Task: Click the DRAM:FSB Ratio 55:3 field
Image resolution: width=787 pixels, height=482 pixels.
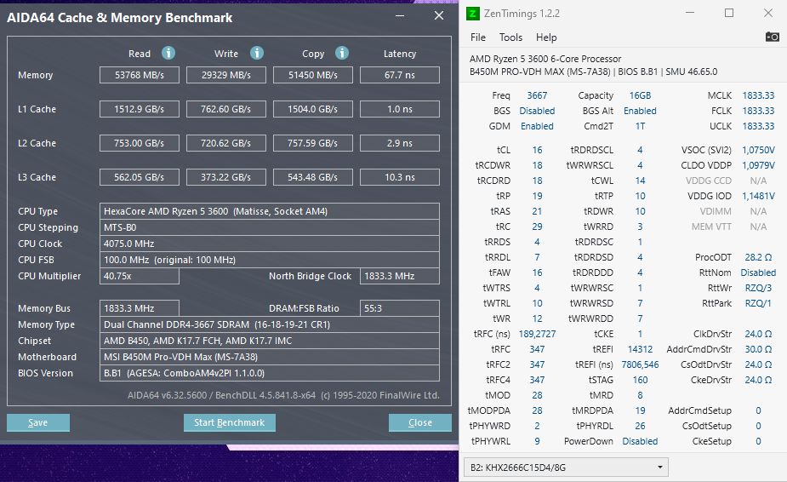Action: click(400, 308)
